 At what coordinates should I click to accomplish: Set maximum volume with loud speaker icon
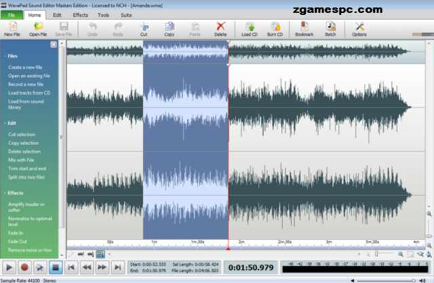tap(422, 281)
